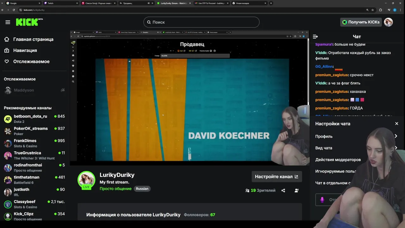Open timthetatman channel
Screen dimensions: 405x228
click(x=34, y=180)
